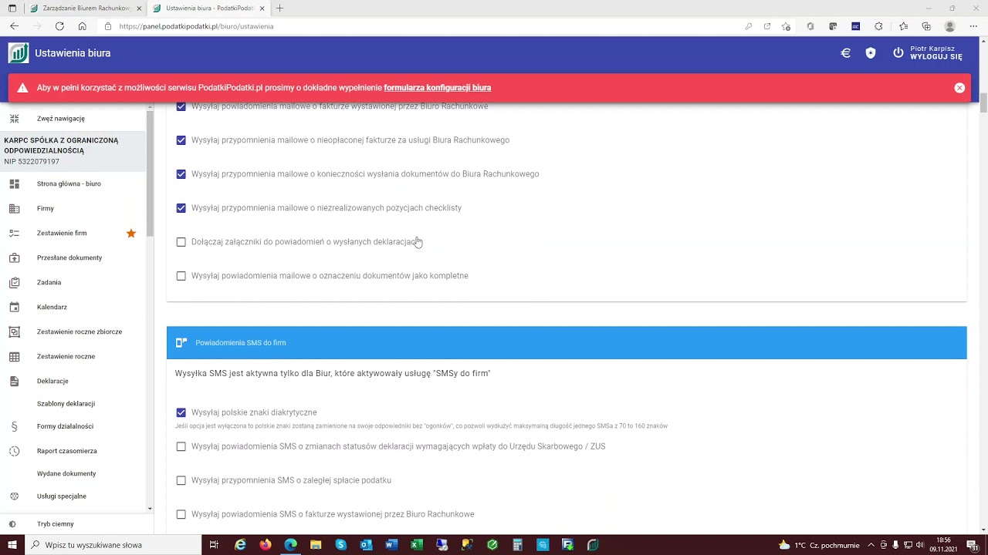The height and width of the screenshot is (555, 988).
Task: Click the PodatkiPodatki logo icon
Action: [19, 53]
